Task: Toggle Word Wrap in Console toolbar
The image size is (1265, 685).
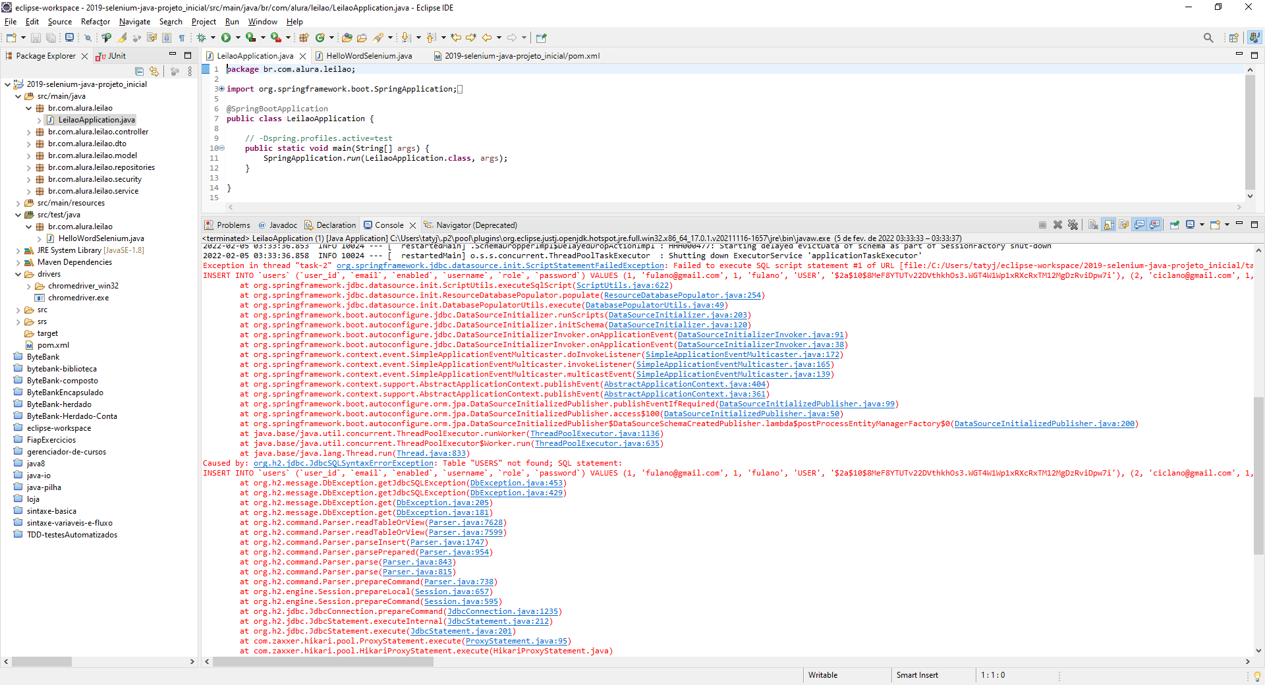Action: tap(1123, 225)
